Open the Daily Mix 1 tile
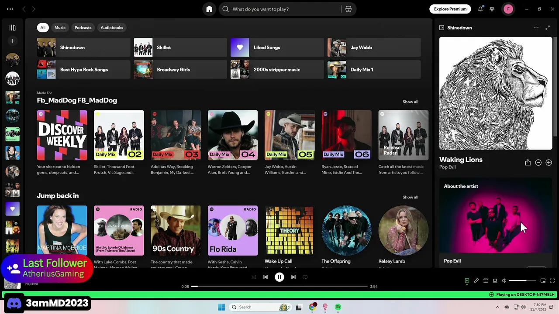The width and height of the screenshot is (559, 314). [374, 69]
